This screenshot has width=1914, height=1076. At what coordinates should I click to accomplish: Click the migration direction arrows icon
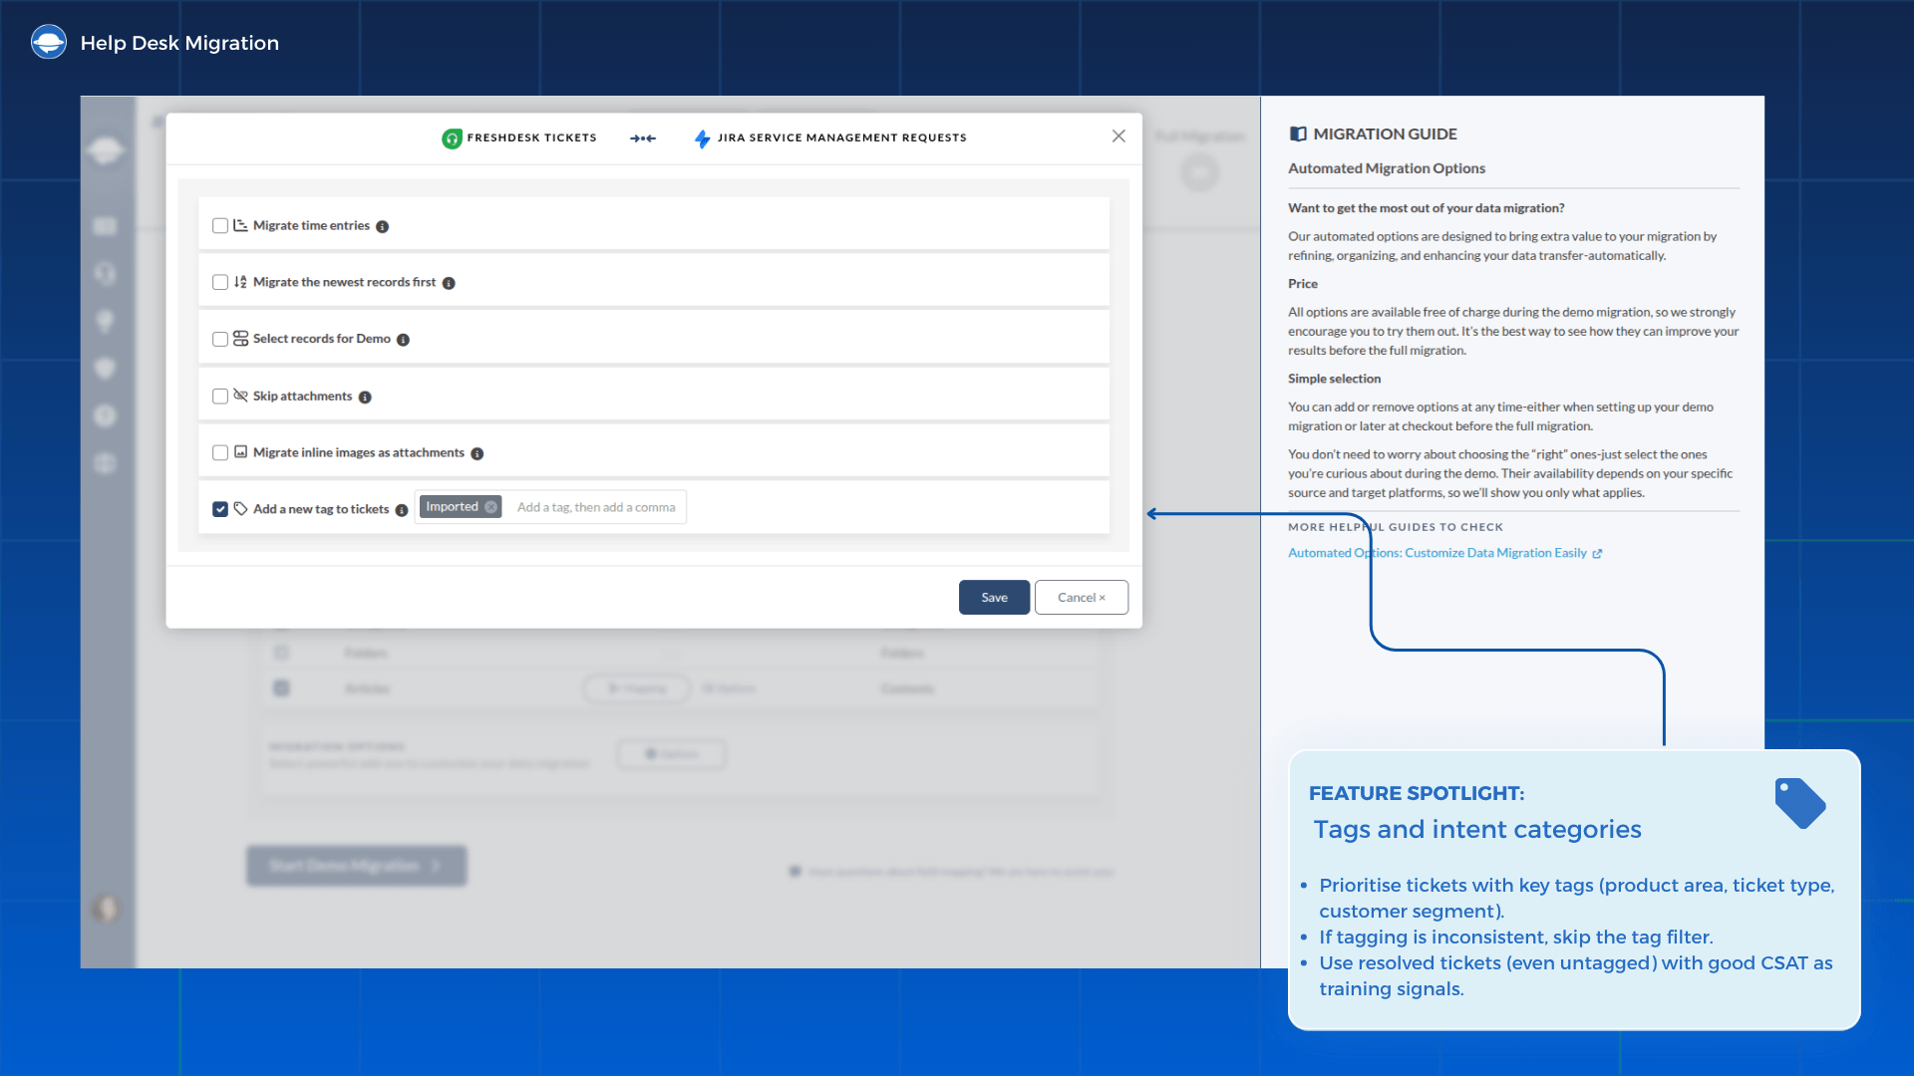(643, 138)
